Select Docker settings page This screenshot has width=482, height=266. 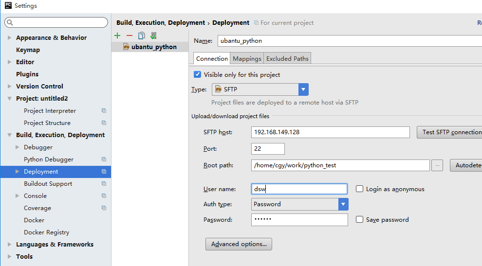34,220
